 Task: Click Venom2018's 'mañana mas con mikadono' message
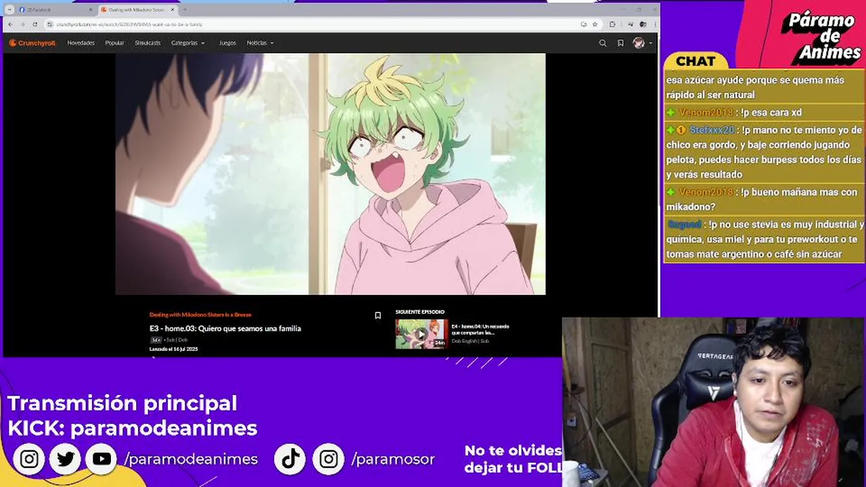pos(764,200)
